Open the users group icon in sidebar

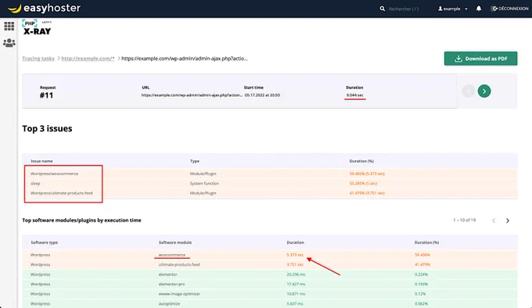pyautogui.click(x=9, y=43)
